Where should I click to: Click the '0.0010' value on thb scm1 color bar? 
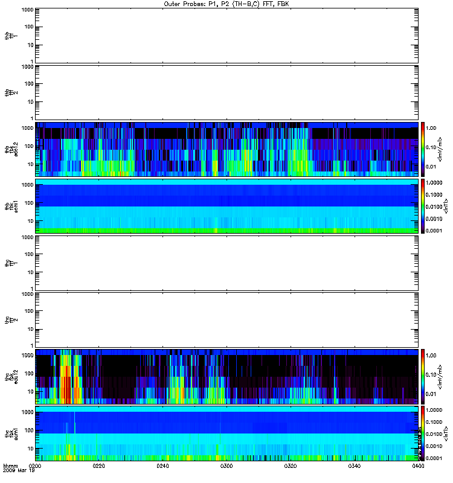click(434, 219)
